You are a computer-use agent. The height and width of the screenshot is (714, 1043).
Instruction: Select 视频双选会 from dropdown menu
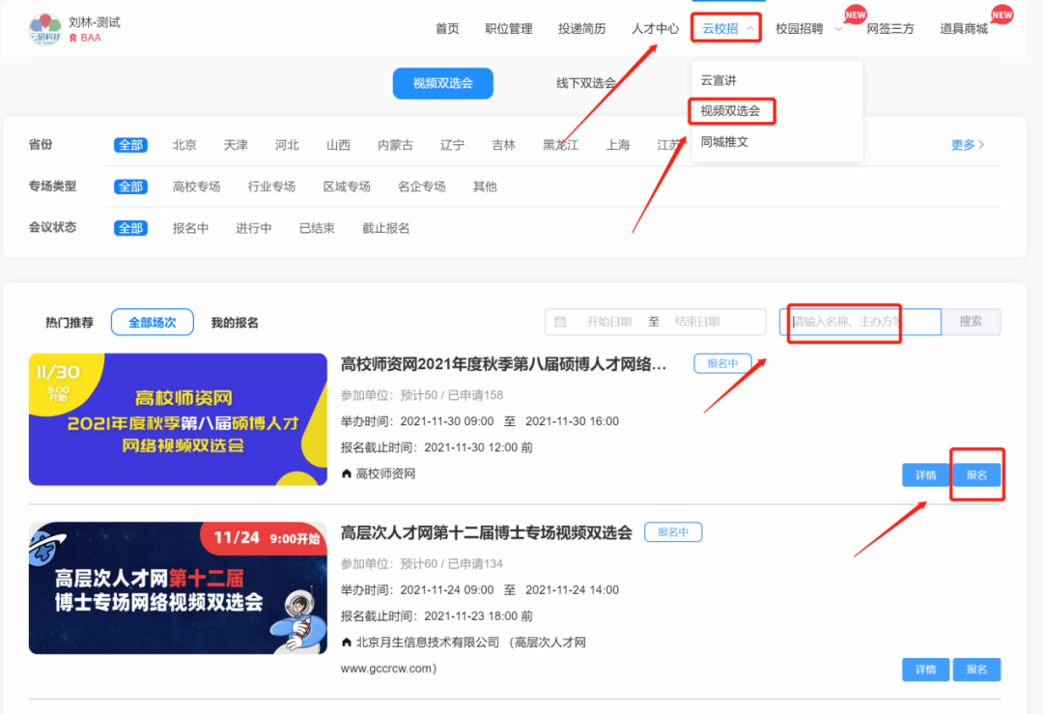click(731, 111)
